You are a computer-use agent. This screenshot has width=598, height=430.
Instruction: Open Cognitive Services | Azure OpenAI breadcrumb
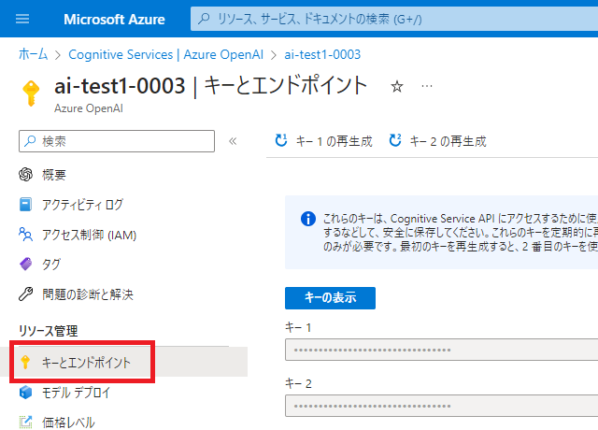(166, 54)
